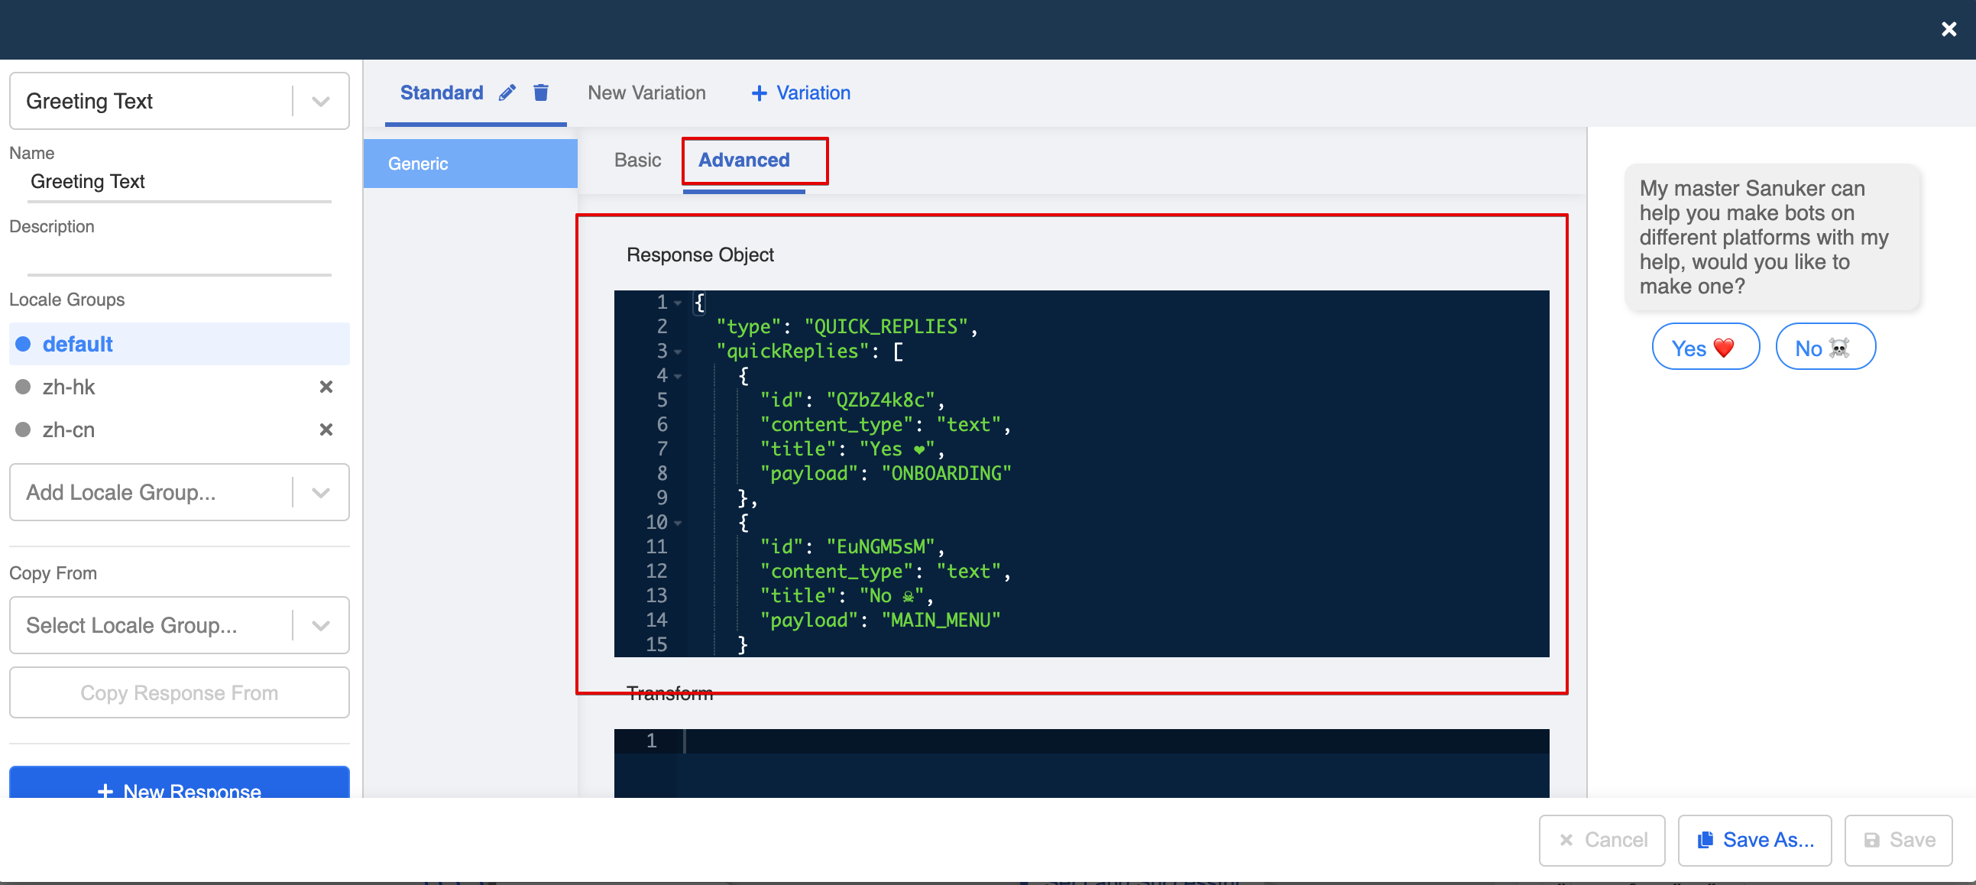
Task: Click the Yes quick reply in preview
Action: (1706, 348)
